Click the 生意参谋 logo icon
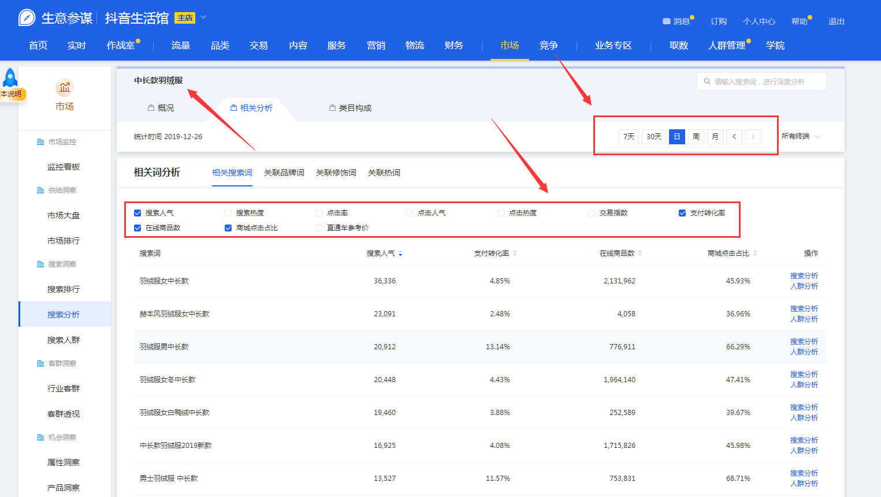Screen dimensions: 881x497 coord(27,18)
